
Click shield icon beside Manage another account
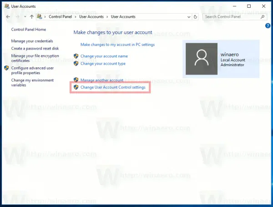tap(76, 80)
